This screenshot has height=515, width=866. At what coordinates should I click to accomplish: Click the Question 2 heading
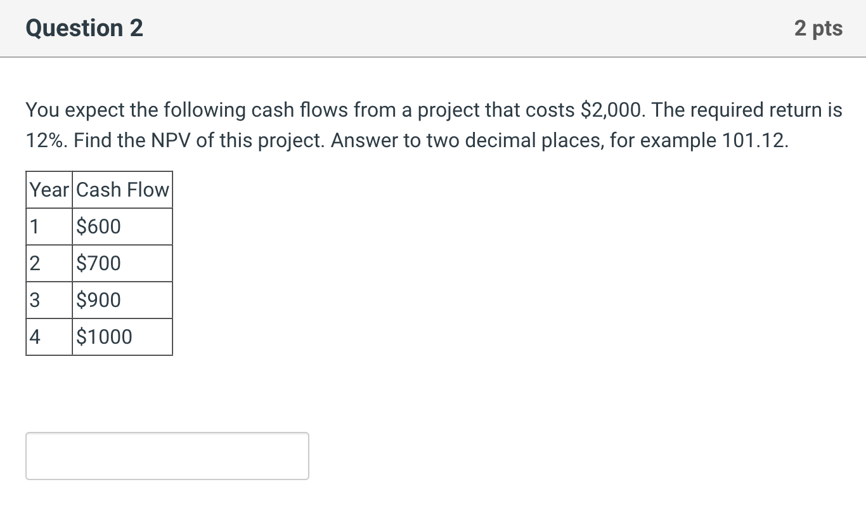(x=84, y=29)
